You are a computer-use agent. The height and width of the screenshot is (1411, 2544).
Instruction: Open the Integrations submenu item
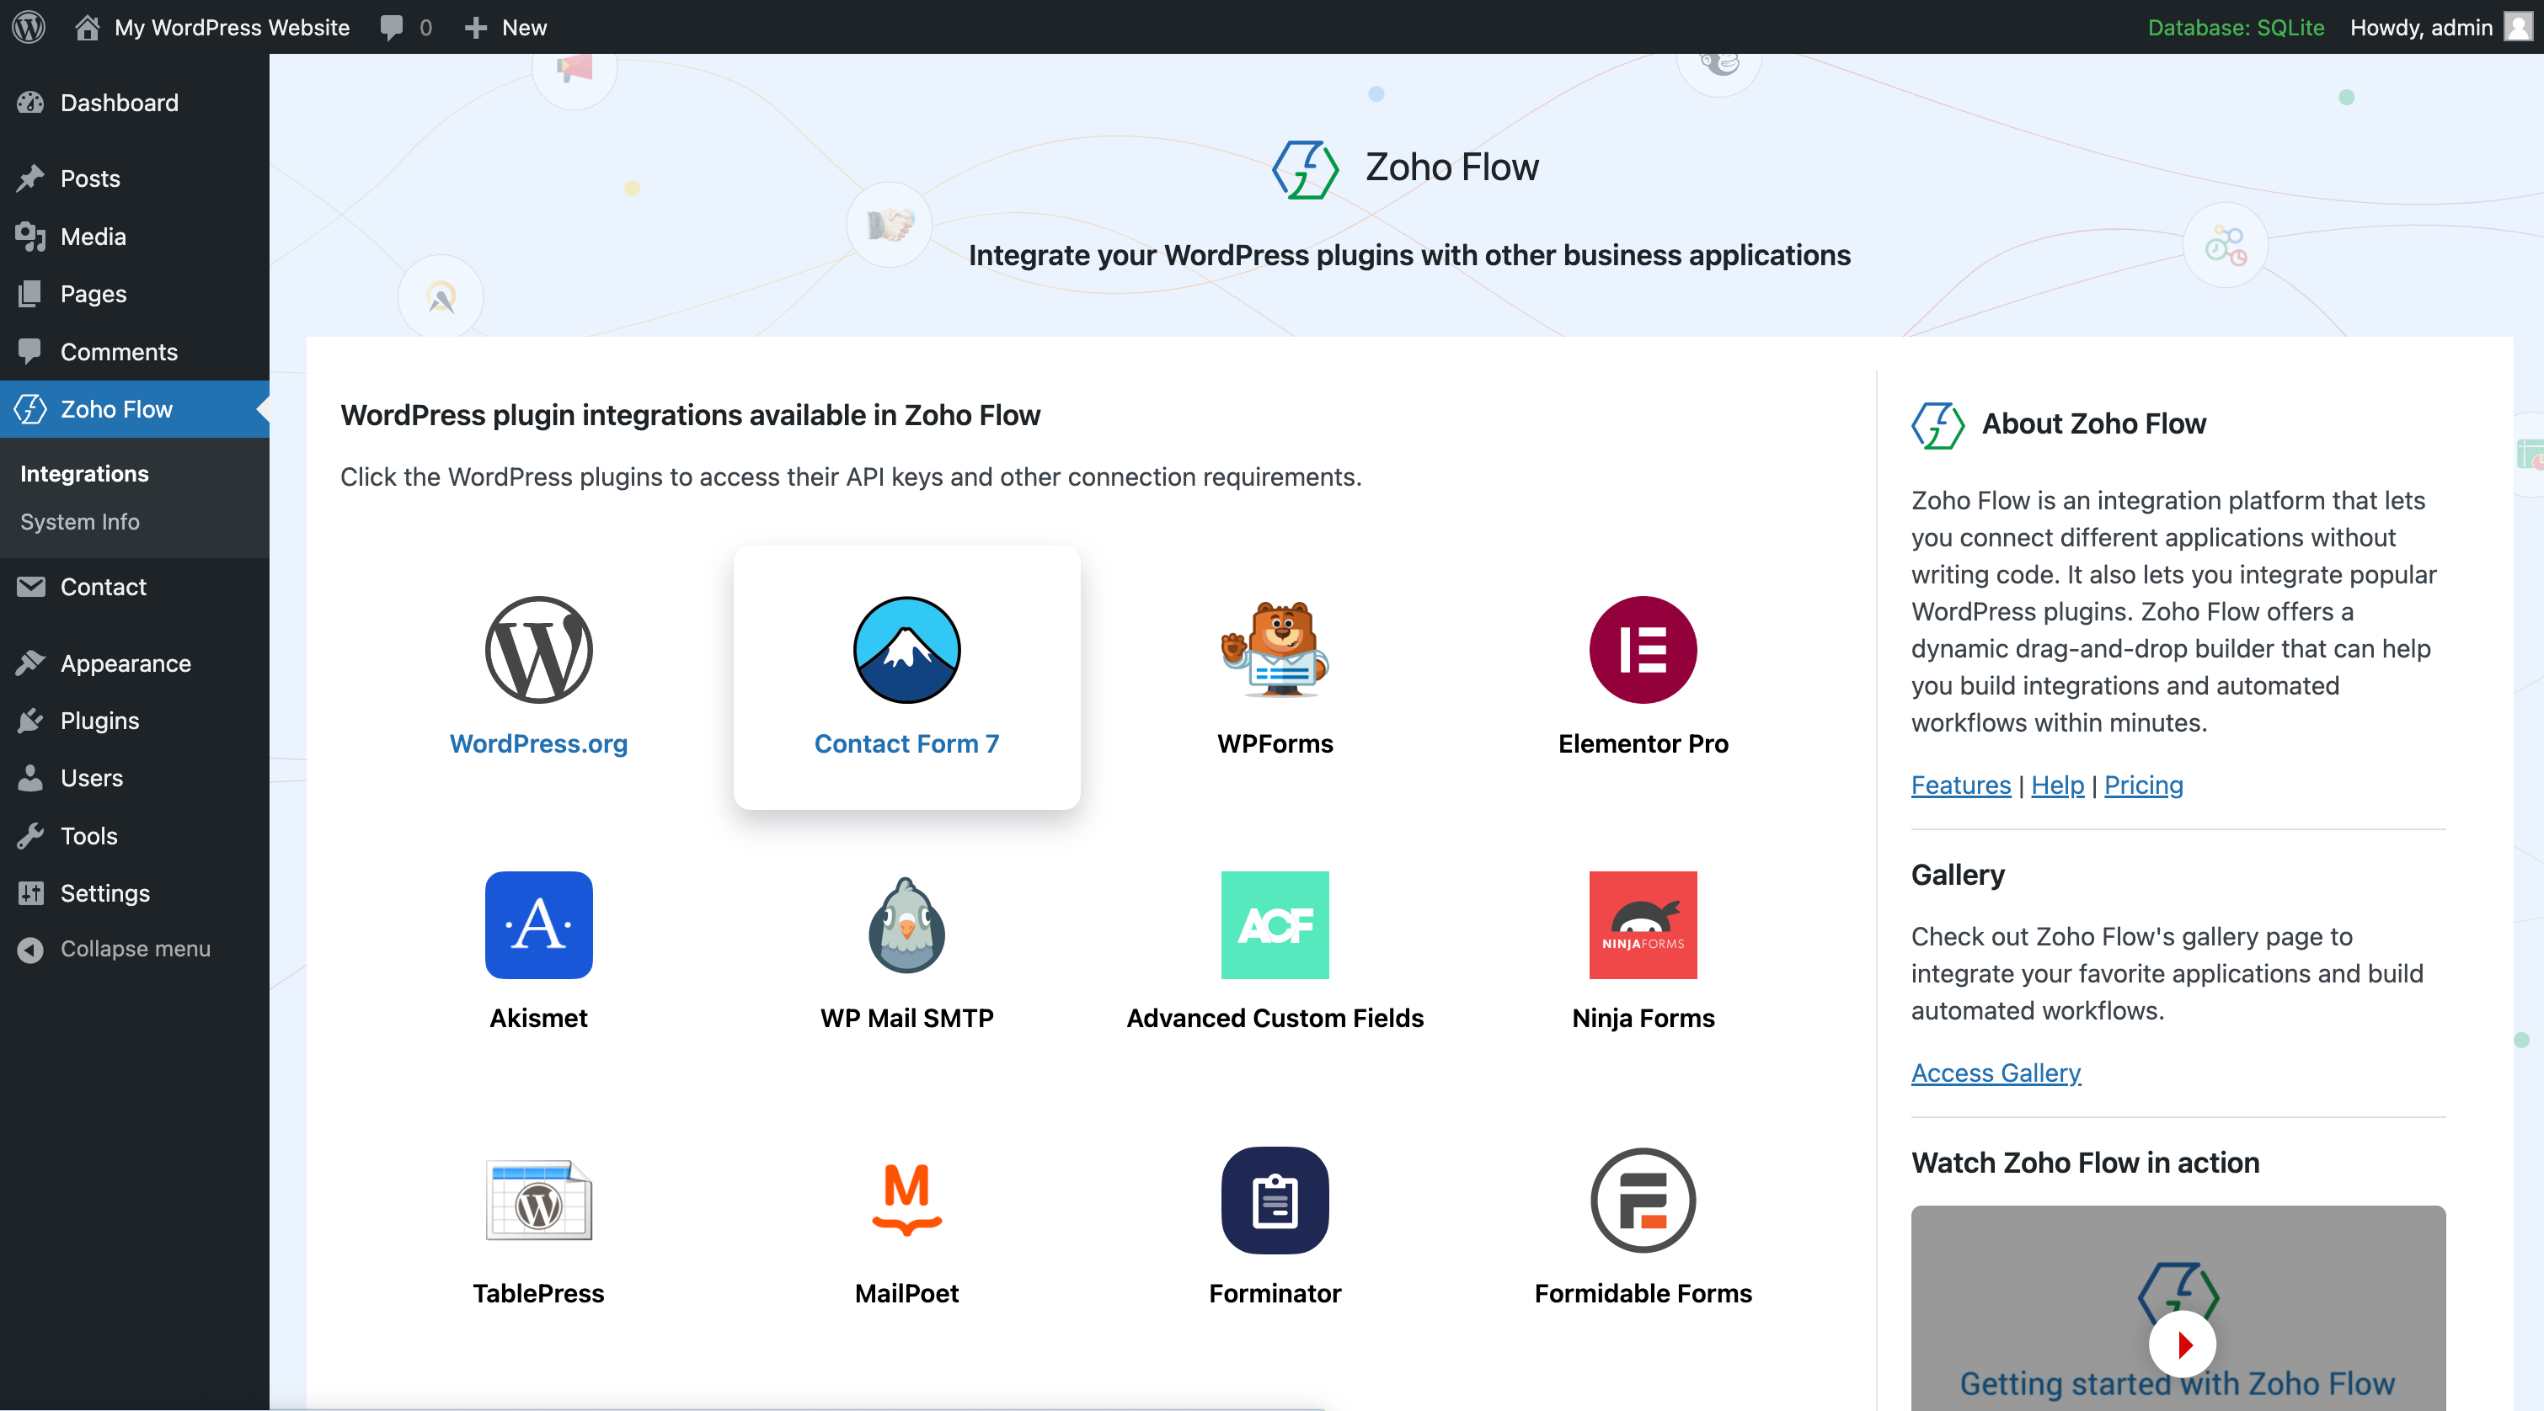(84, 474)
